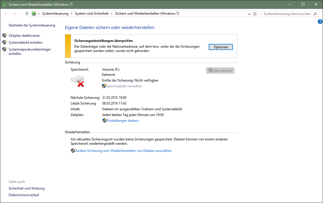The height and width of the screenshot is (203, 323).
Task: Click next backup date 31.05.2016 19:00
Action: [x=114, y=98]
